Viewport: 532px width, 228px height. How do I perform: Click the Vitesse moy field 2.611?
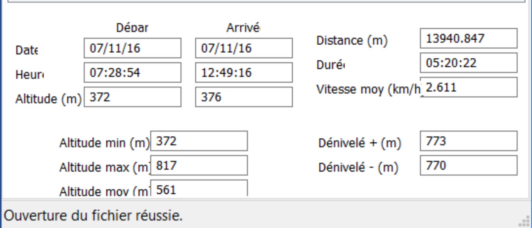pos(469,87)
